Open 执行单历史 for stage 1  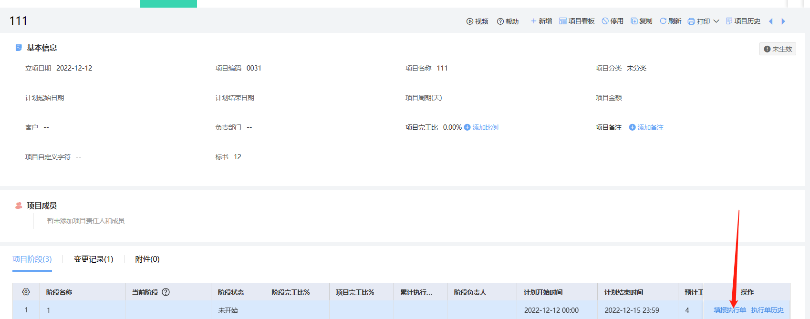coord(767,310)
